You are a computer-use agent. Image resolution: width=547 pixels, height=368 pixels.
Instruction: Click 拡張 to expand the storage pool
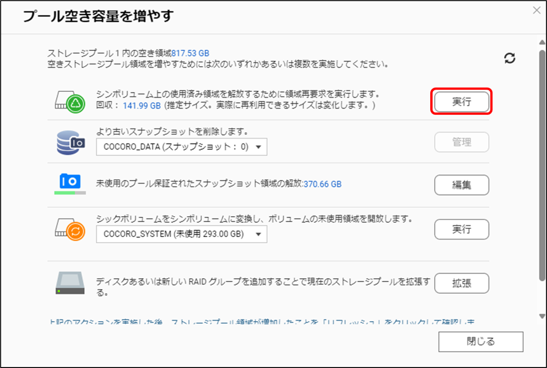click(461, 283)
